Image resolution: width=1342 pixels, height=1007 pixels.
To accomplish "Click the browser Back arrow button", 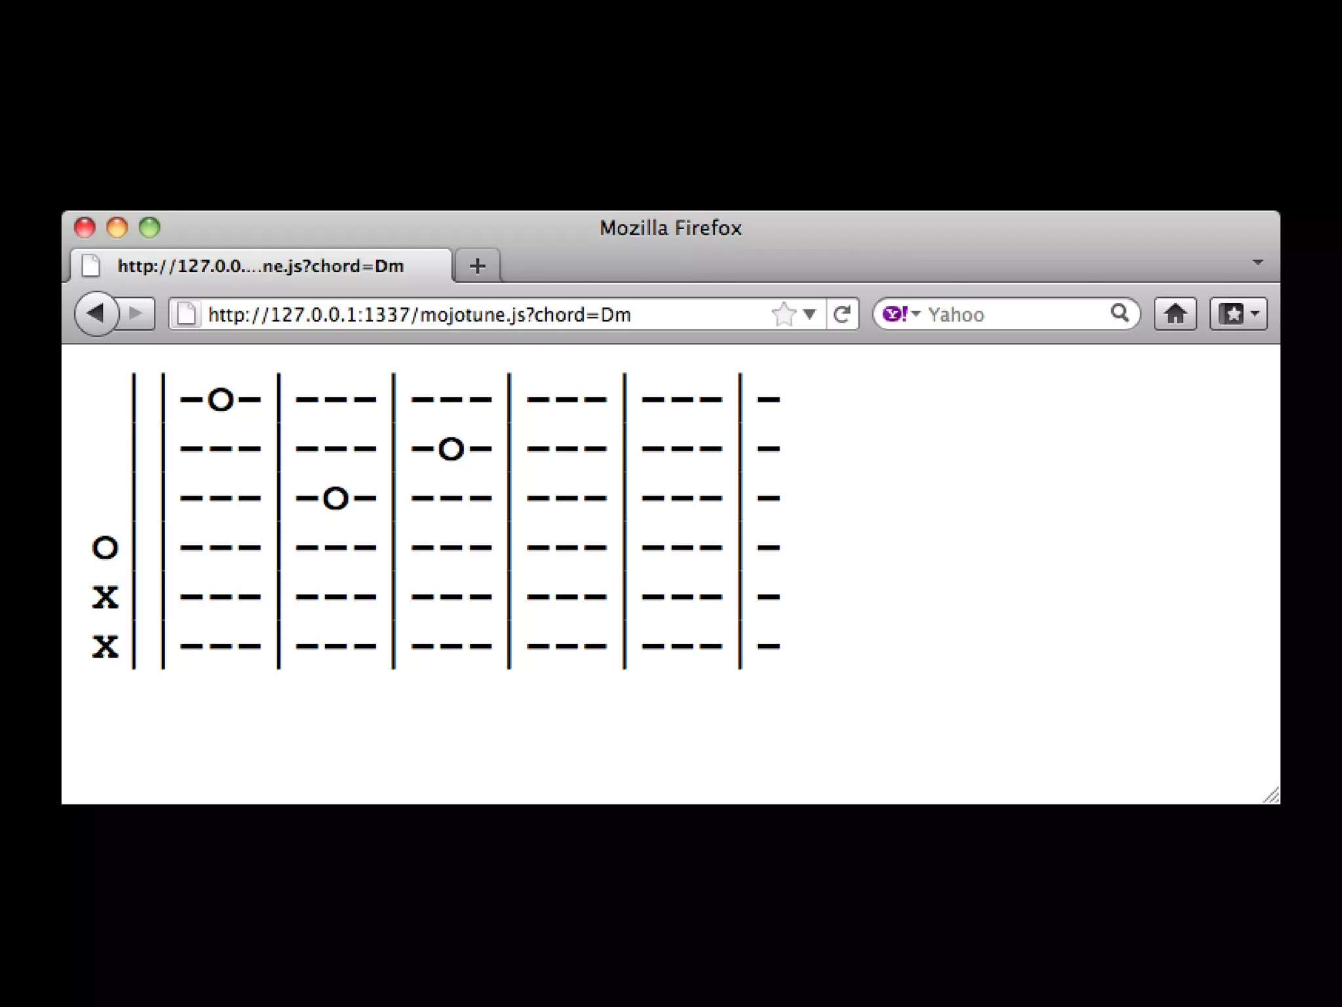I will click(96, 314).
